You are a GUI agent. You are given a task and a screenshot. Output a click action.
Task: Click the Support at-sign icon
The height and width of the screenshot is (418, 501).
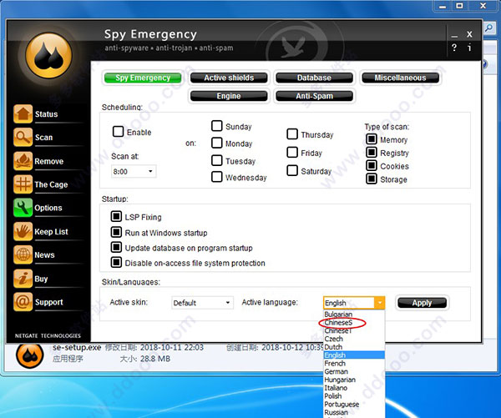pos(23,302)
